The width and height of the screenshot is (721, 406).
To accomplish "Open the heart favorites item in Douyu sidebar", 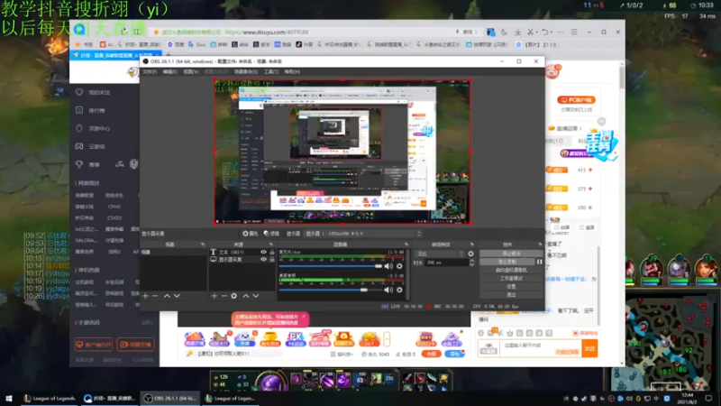I will (94, 93).
